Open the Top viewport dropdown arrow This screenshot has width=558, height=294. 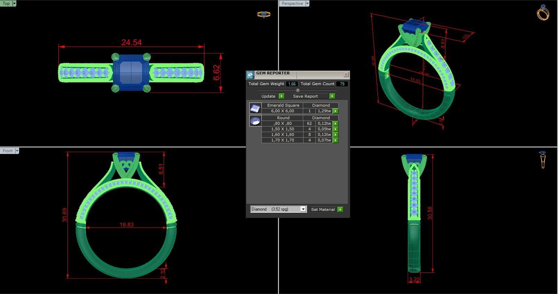(x=14, y=3)
